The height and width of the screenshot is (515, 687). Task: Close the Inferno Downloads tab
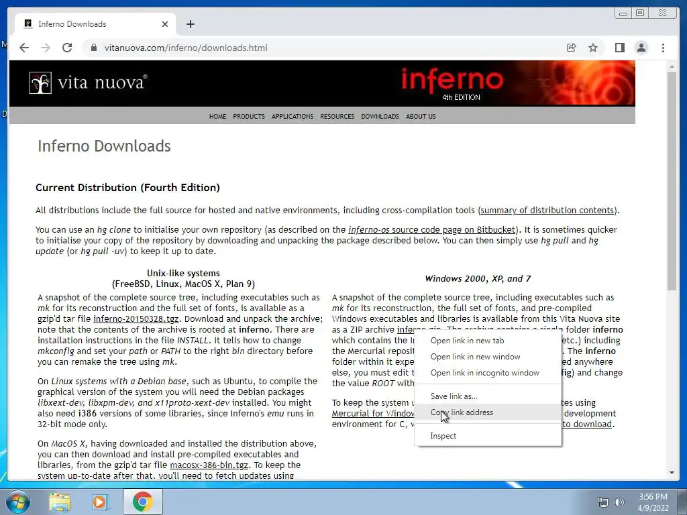(x=165, y=24)
